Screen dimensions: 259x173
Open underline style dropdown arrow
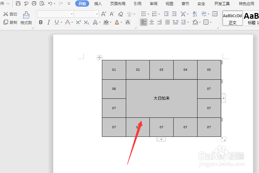(61, 23)
